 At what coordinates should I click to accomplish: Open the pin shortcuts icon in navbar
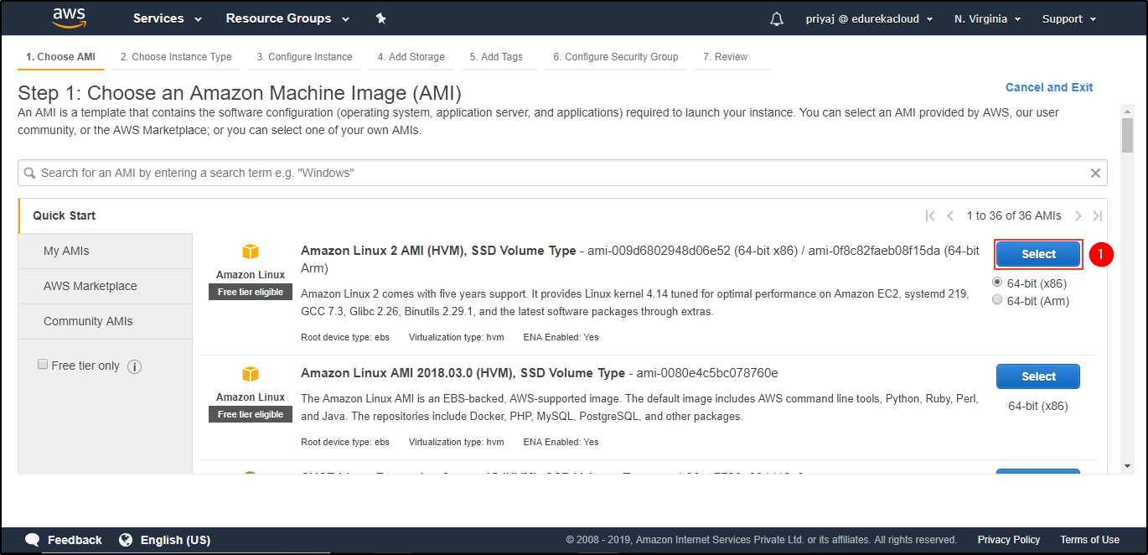click(380, 18)
